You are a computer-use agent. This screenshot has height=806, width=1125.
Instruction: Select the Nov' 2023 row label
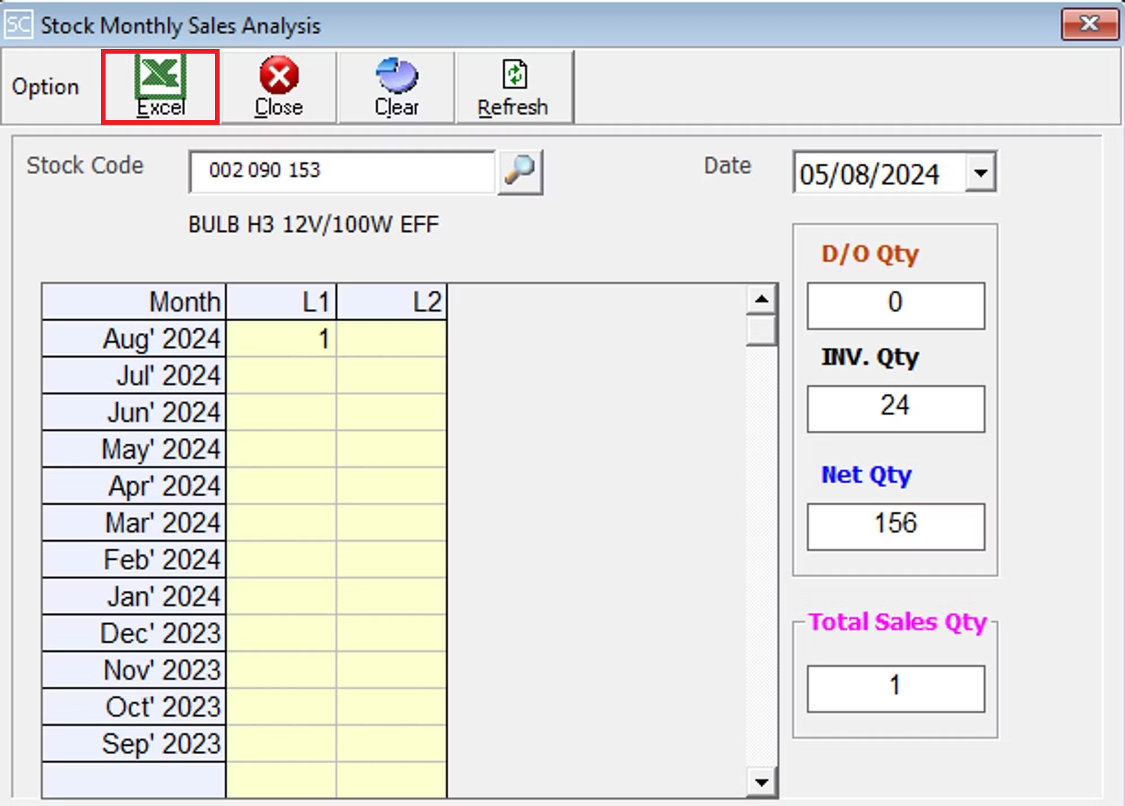pyautogui.click(x=134, y=670)
